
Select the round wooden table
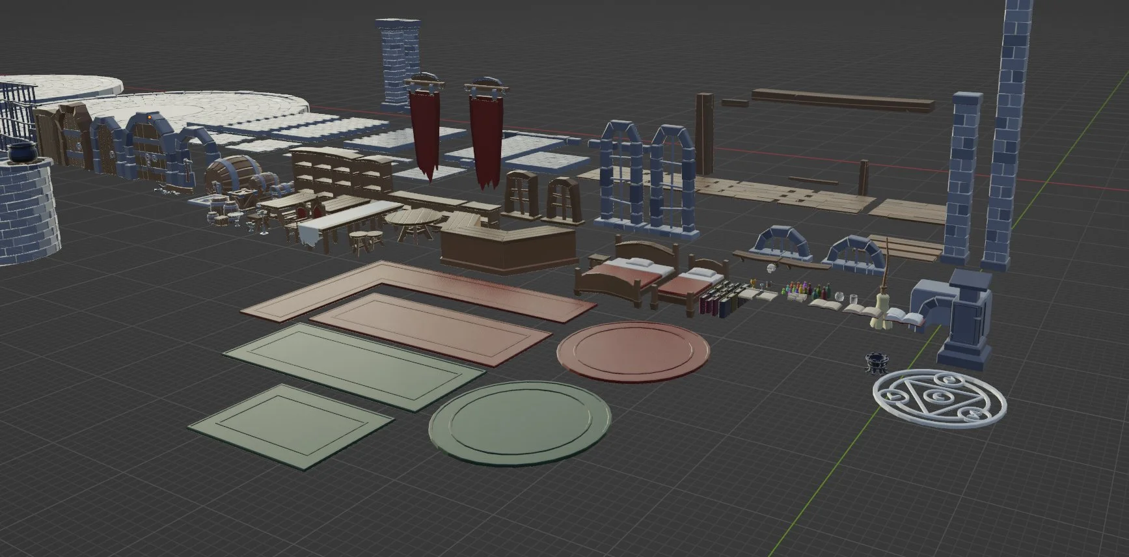pos(414,224)
